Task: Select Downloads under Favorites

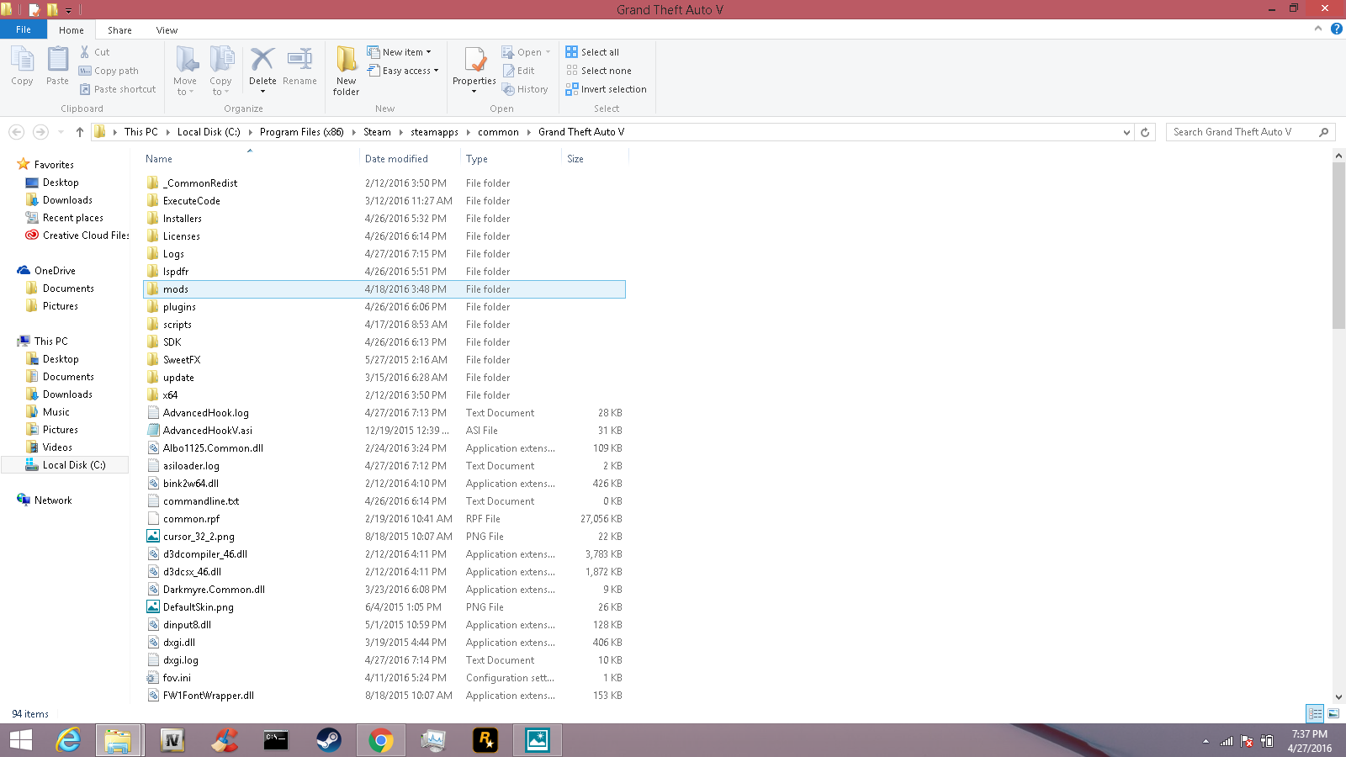Action: click(67, 200)
